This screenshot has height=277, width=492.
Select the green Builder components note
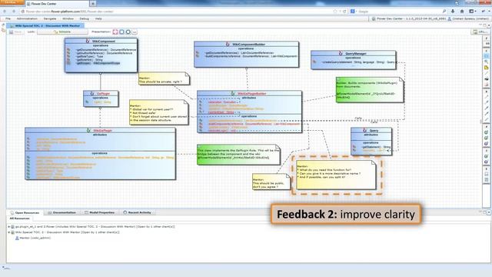point(370,90)
